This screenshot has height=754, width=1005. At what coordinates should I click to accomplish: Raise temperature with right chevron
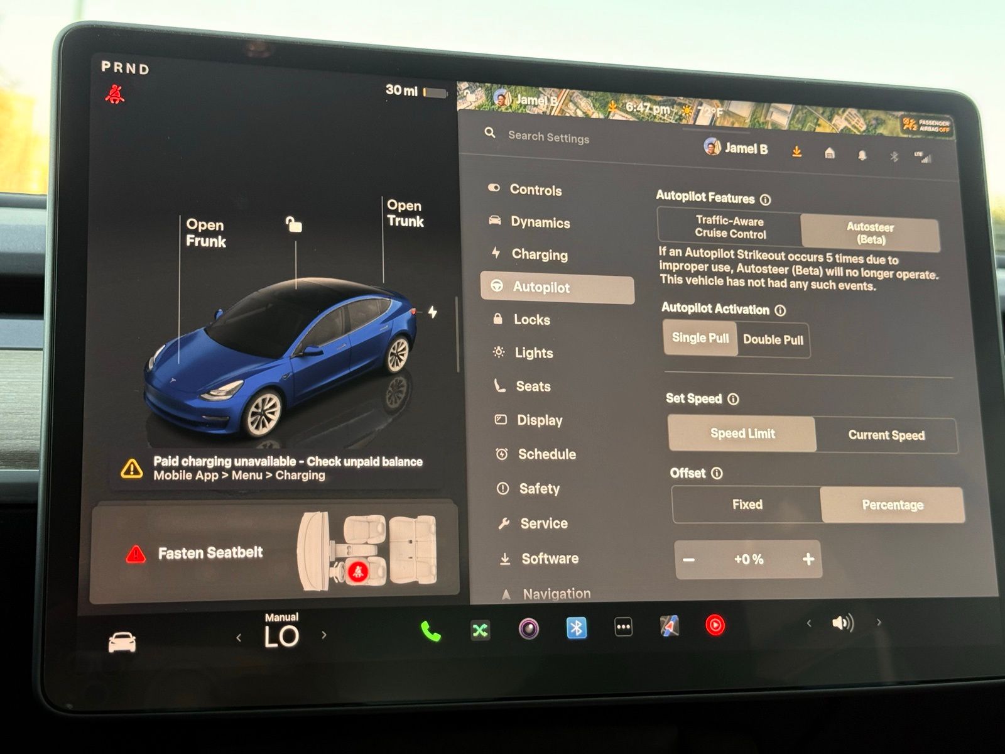[324, 635]
